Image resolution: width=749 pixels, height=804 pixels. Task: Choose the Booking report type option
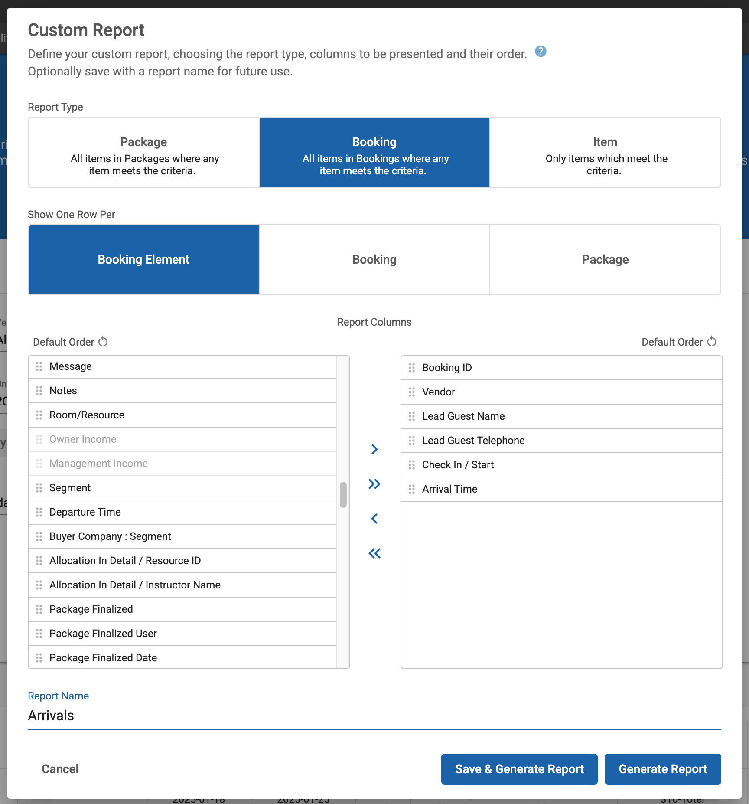[x=374, y=152]
